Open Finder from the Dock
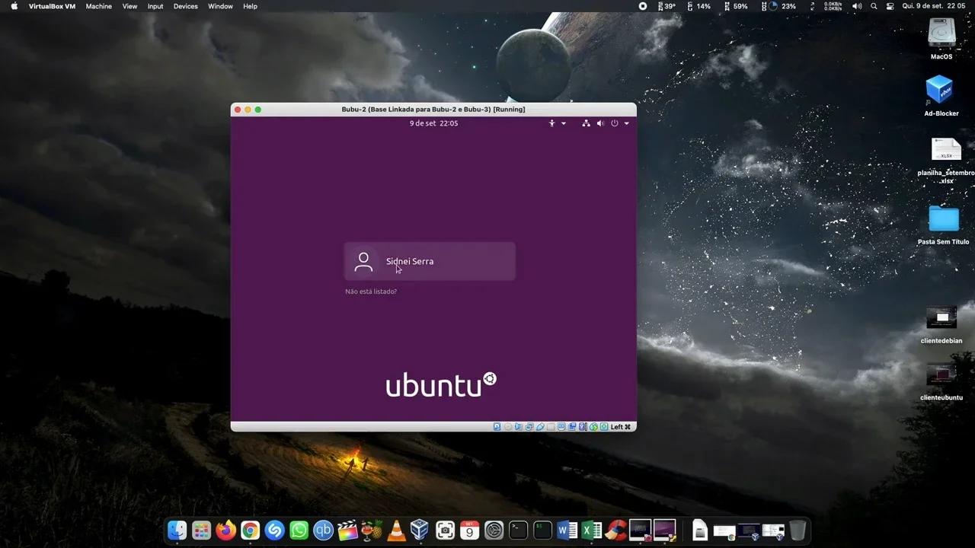Viewport: 975px width, 548px height. pyautogui.click(x=177, y=530)
